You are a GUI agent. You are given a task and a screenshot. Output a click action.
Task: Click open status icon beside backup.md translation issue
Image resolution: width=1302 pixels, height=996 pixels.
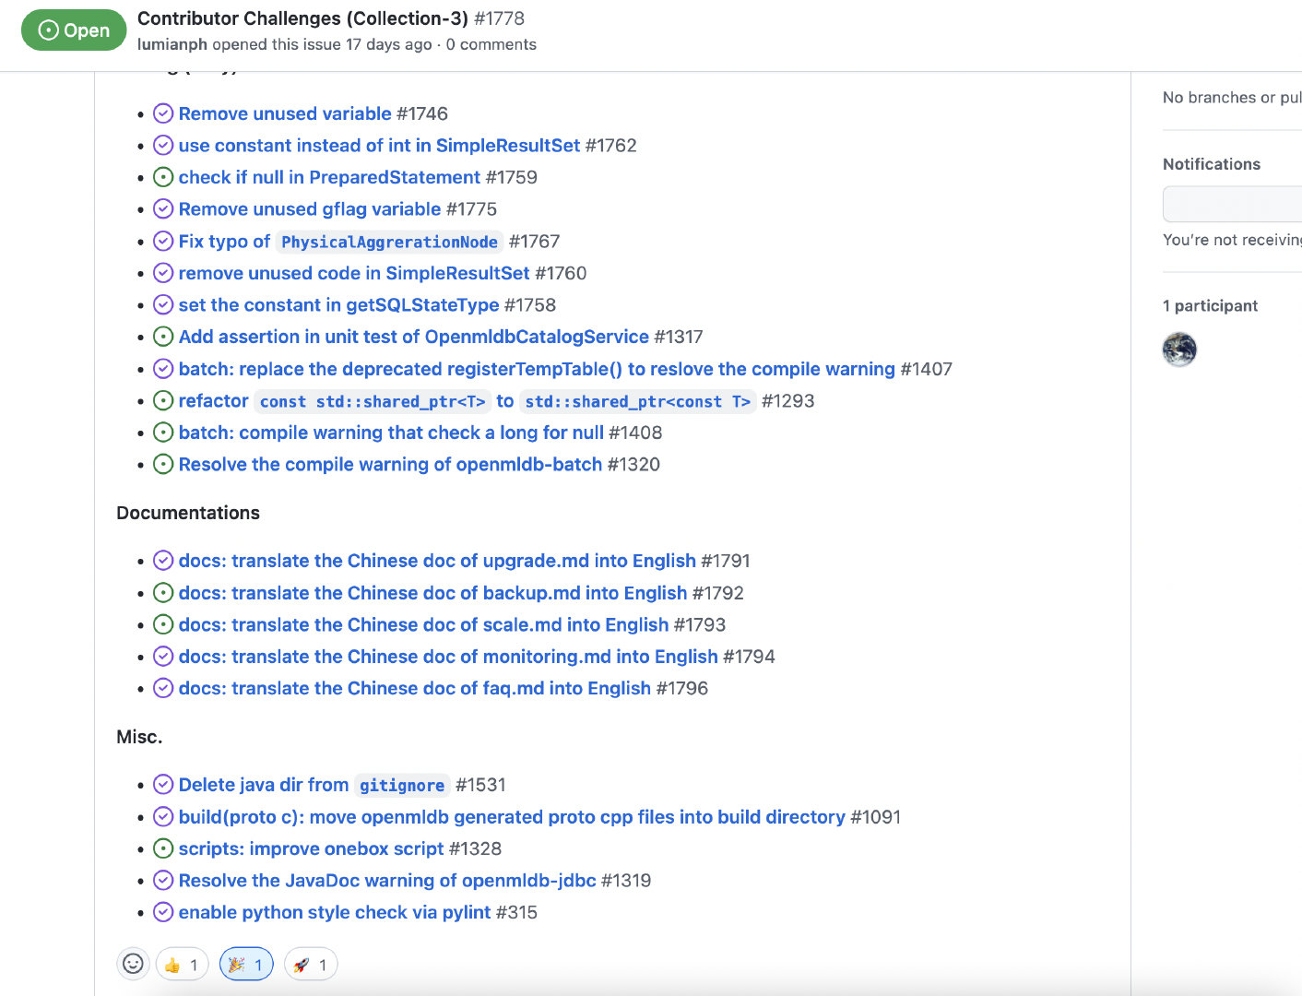point(163,593)
